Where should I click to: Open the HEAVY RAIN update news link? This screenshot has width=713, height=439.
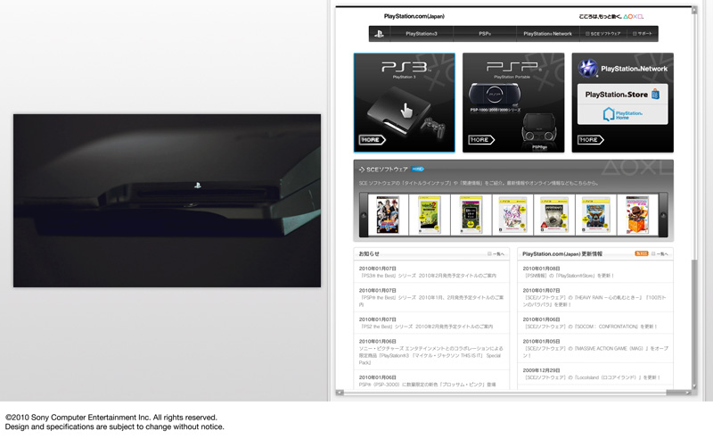(x=594, y=301)
